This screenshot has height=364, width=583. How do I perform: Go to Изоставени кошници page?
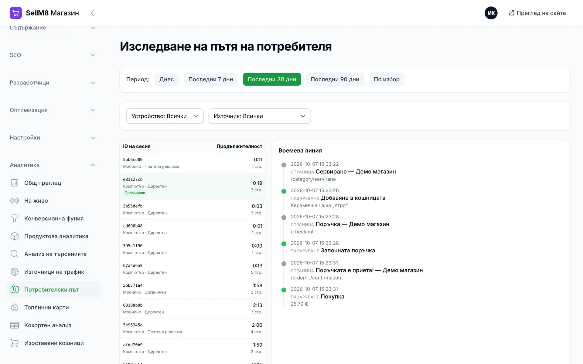coord(53,343)
